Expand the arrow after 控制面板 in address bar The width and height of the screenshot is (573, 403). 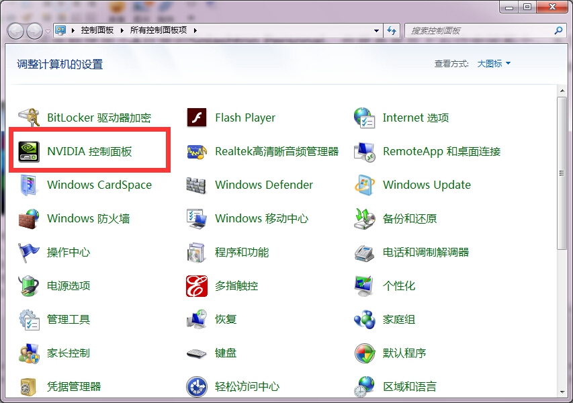122,30
